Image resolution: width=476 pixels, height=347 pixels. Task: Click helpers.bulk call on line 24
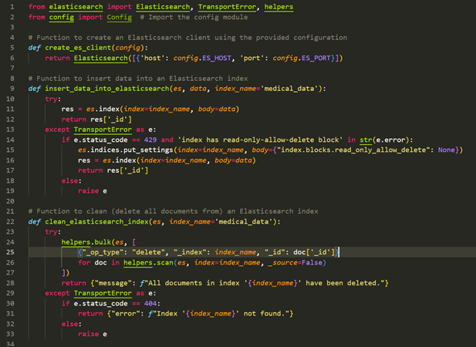[x=89, y=242]
